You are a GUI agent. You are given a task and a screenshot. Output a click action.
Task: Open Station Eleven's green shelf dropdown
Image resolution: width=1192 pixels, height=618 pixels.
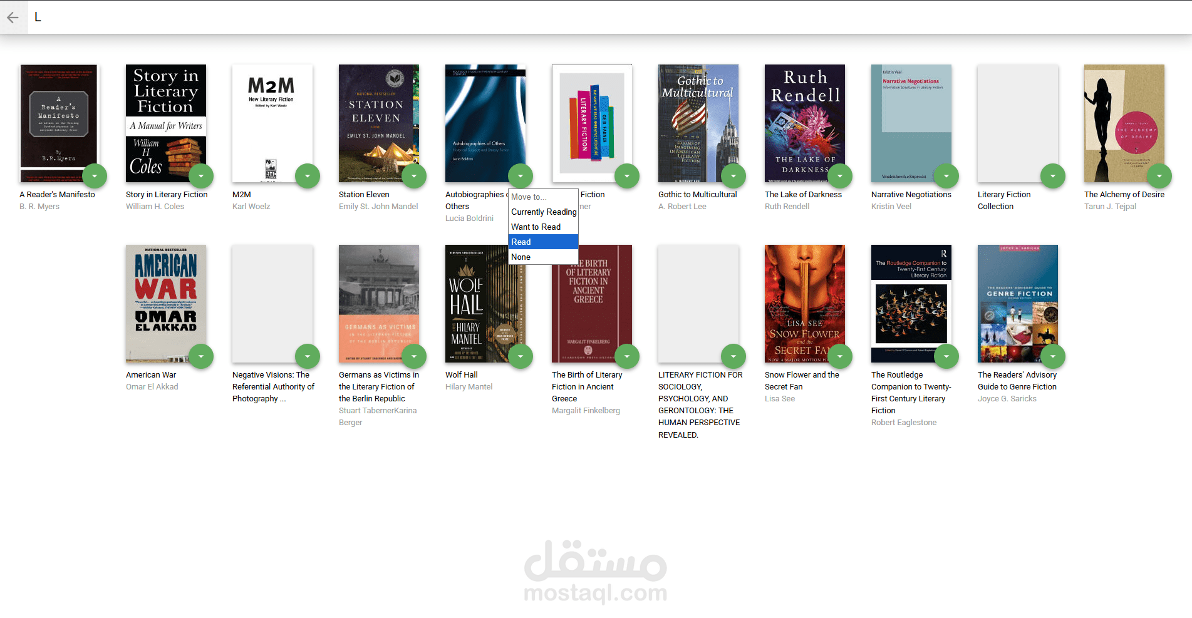414,176
